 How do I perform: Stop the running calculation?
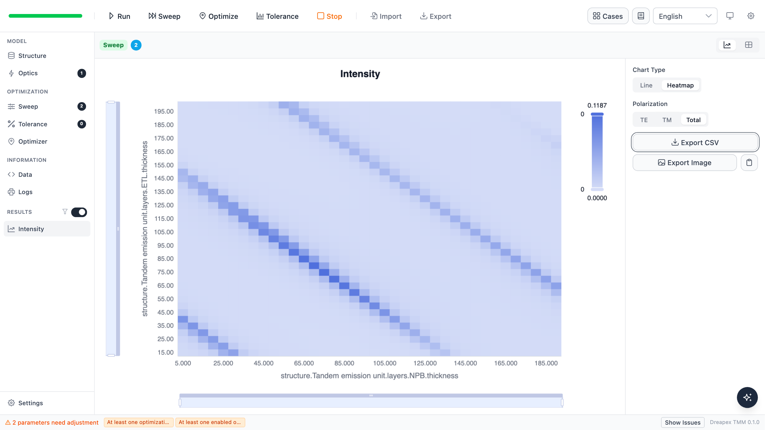tap(329, 16)
